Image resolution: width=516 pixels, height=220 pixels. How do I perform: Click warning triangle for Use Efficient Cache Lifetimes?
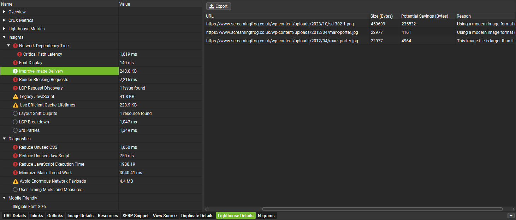pos(15,105)
